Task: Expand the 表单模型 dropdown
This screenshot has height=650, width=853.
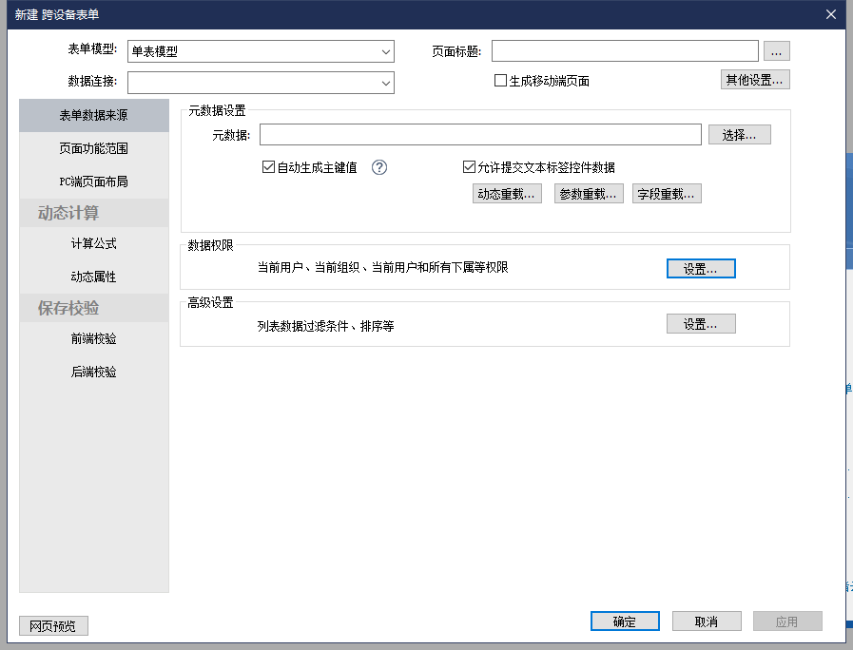Action: coord(386,51)
